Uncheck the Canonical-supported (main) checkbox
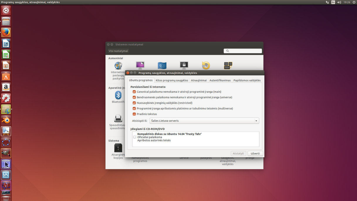Image resolution: width=357 pixels, height=201 pixels. tap(134, 92)
